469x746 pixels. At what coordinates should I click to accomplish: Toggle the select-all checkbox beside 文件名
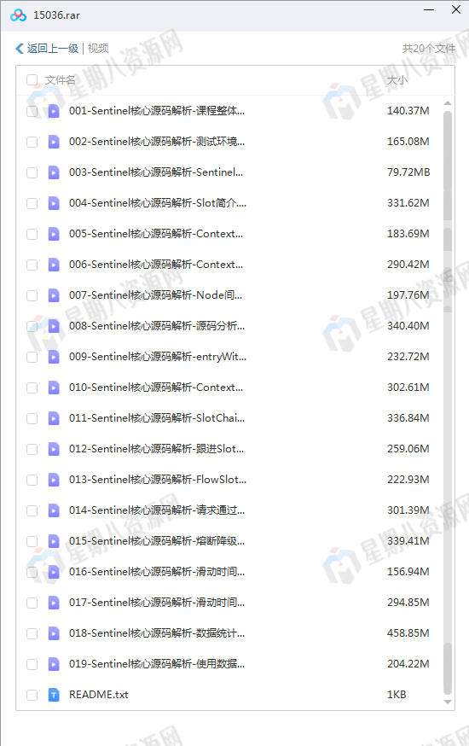[x=32, y=80]
